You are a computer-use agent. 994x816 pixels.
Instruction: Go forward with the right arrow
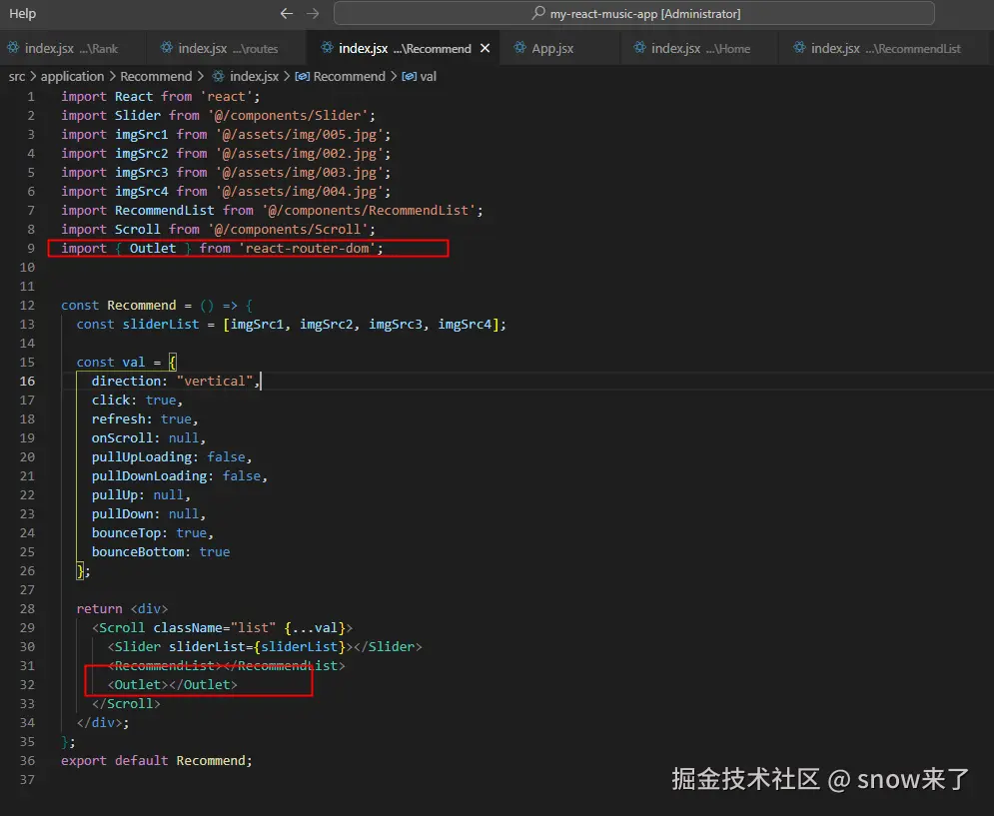click(x=313, y=13)
